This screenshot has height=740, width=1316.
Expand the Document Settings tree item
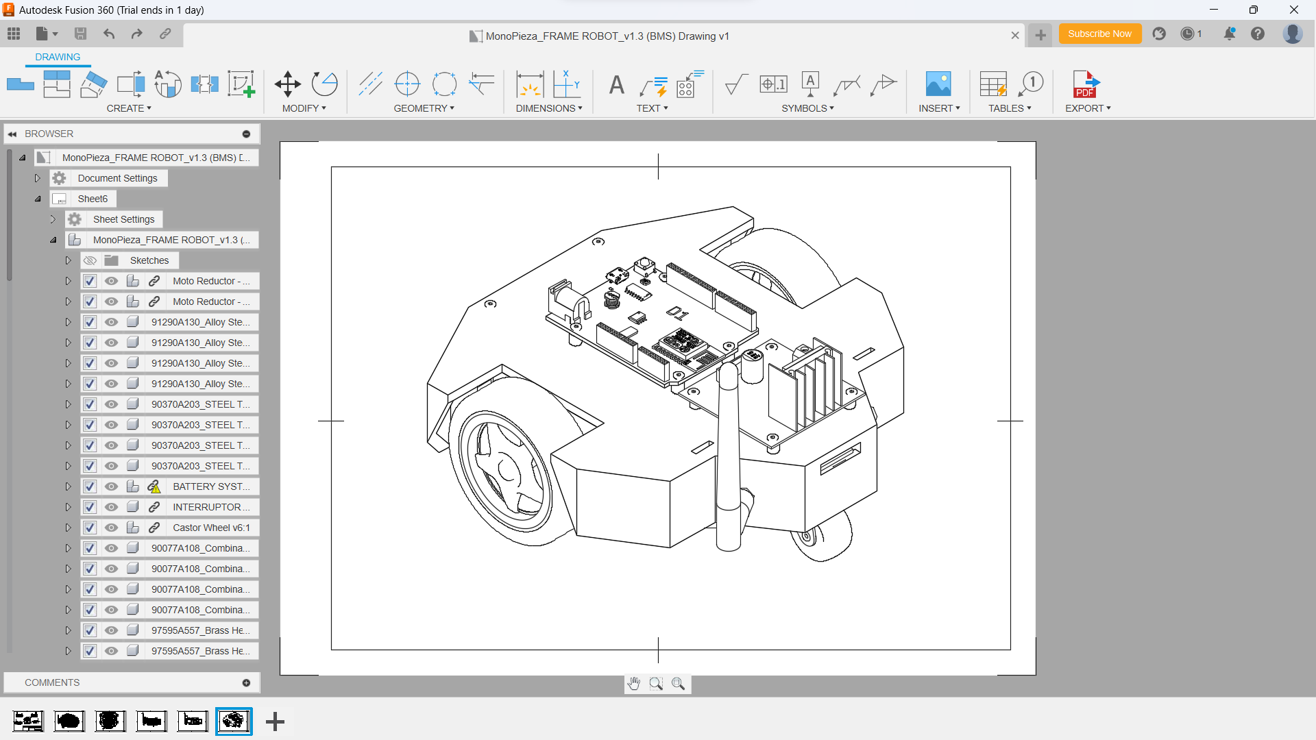pyautogui.click(x=37, y=178)
